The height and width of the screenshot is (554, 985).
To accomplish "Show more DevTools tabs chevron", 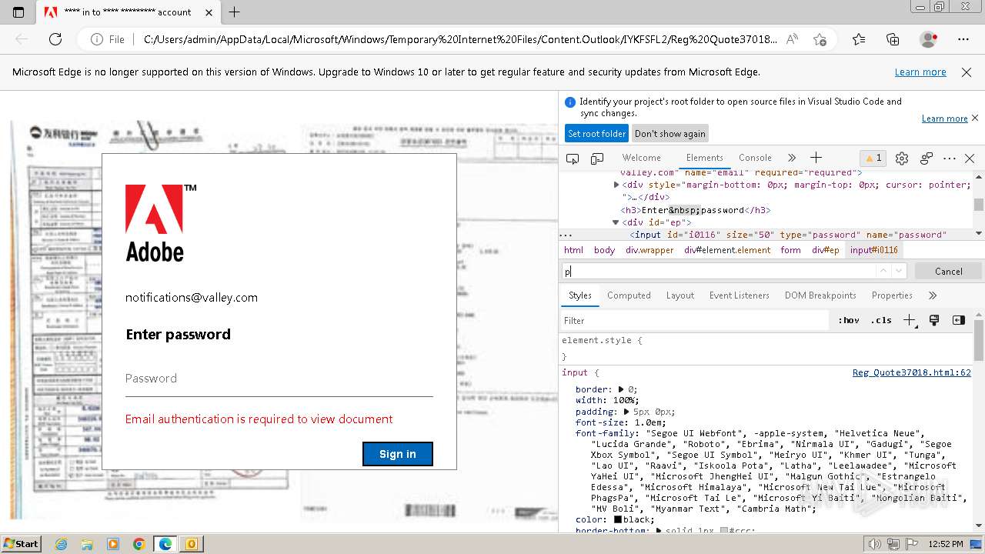I will point(791,158).
